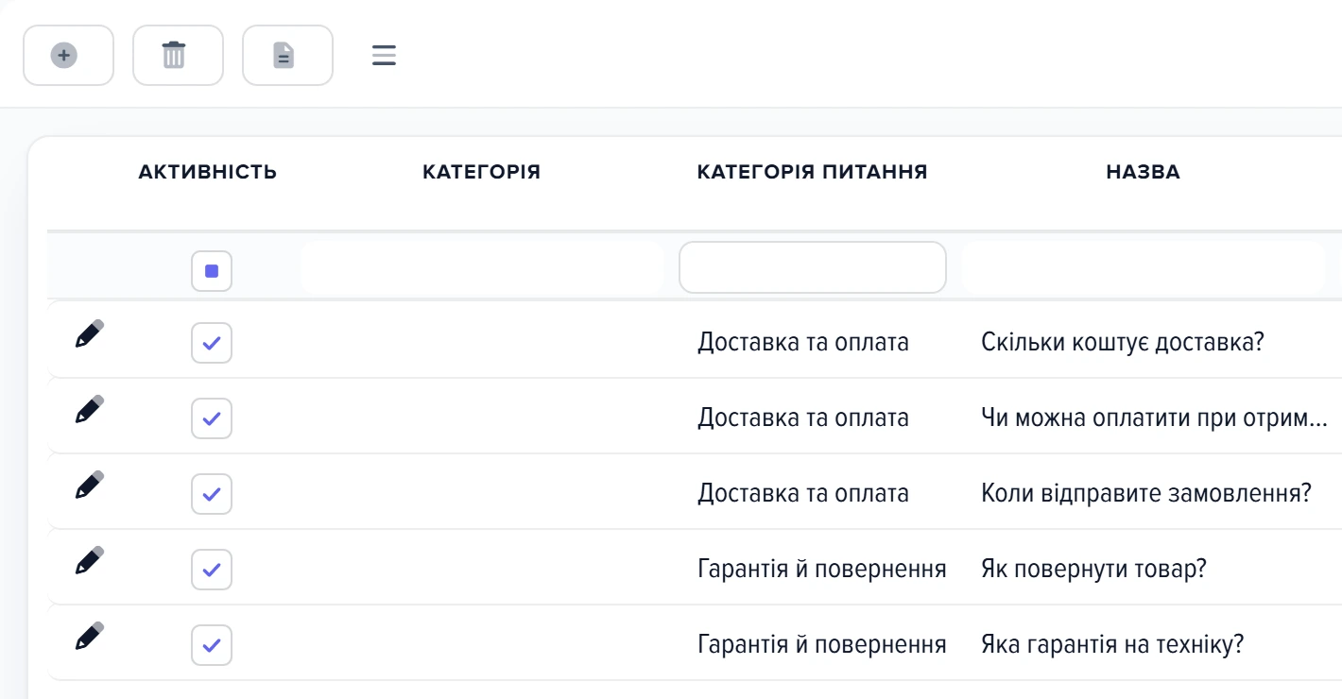This screenshot has width=1342, height=699.
Task: Click the document copy button in toolbar
Action: point(287,56)
